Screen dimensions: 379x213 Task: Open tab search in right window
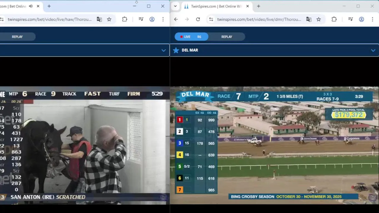click(x=175, y=6)
